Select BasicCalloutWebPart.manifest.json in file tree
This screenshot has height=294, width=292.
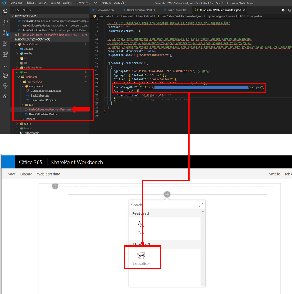point(50,110)
